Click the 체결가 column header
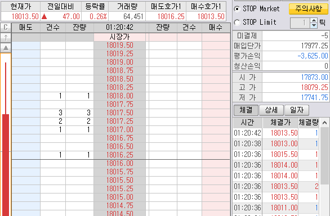Screen dimensions: 330x216 pyautogui.click(x=280, y=123)
